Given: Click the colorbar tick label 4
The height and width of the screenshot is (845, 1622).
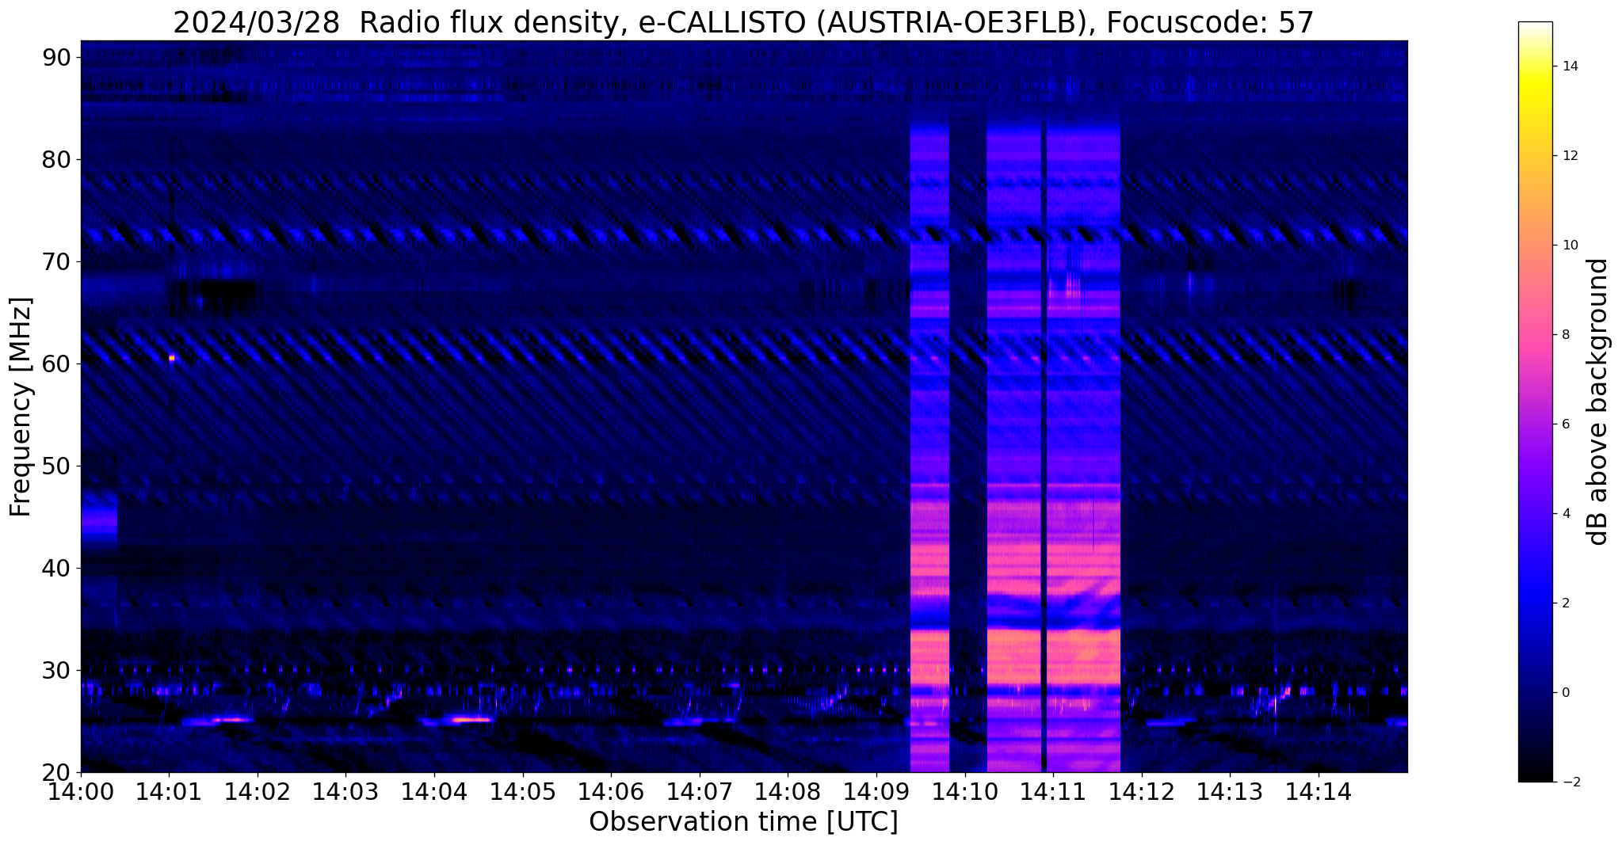Looking at the screenshot, I should pos(1566,514).
